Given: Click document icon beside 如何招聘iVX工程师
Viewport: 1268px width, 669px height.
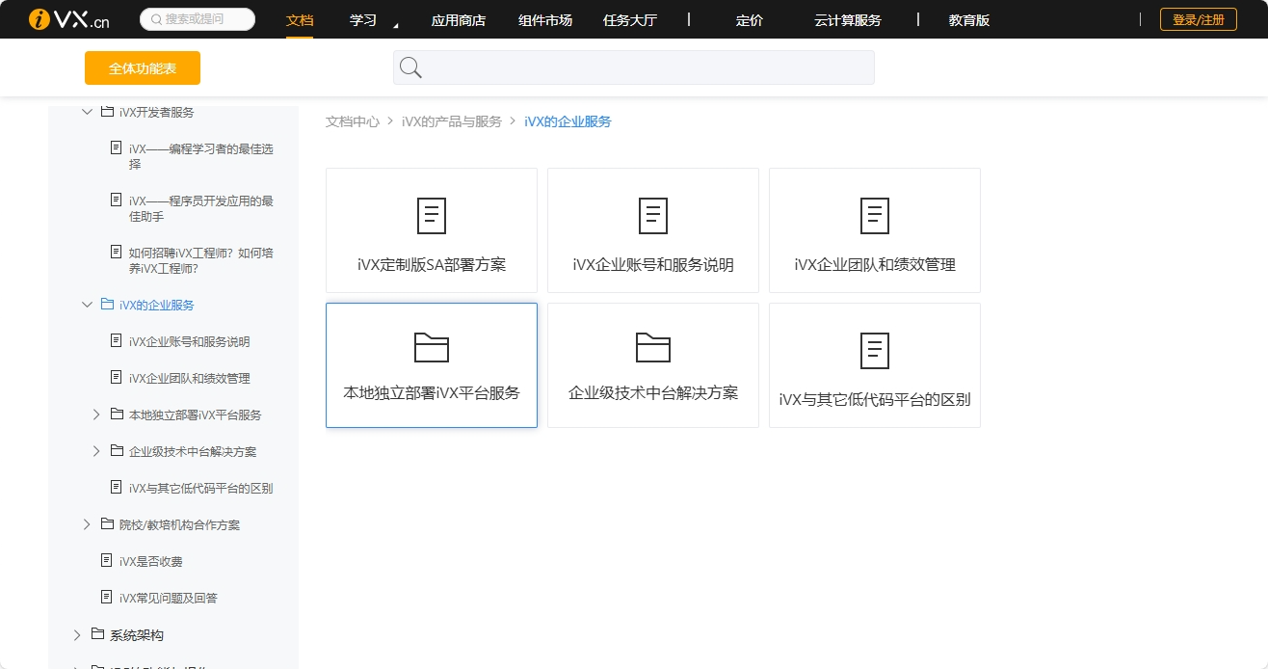Looking at the screenshot, I should tap(117, 253).
